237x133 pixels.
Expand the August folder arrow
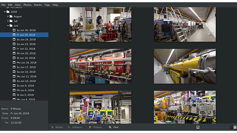click(x=8, y=16)
